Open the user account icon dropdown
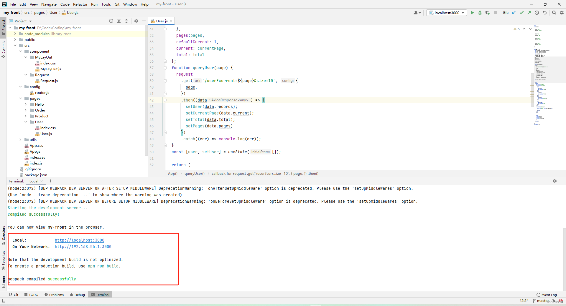Image resolution: width=566 pixels, height=306 pixels. [x=417, y=13]
